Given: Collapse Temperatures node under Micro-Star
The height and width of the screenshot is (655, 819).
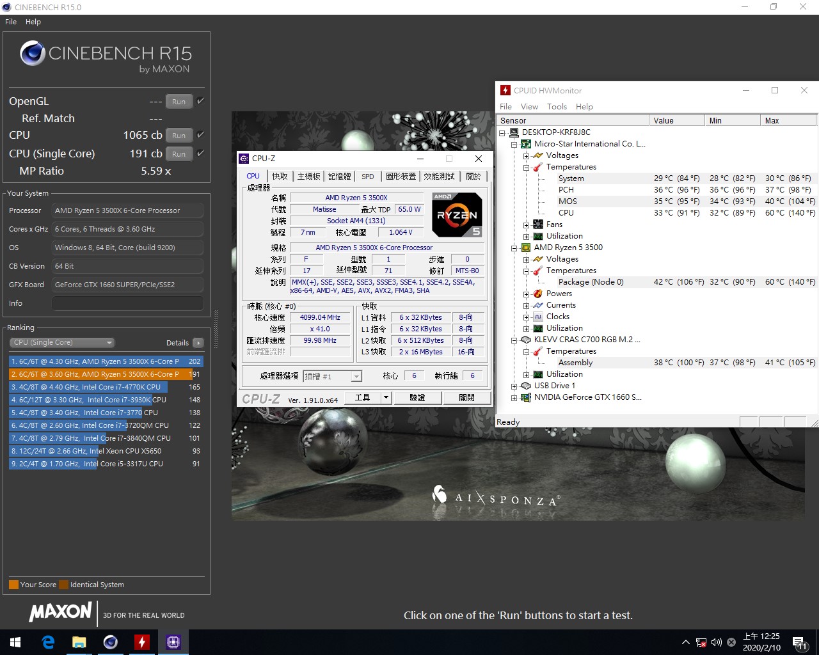Looking at the screenshot, I should point(526,167).
